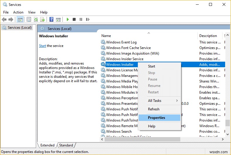Choose Start in the context menu

pyautogui.click(x=159, y=66)
